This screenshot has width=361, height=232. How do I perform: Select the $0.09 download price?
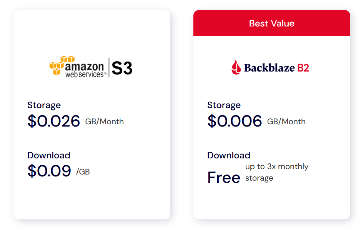coord(49,171)
